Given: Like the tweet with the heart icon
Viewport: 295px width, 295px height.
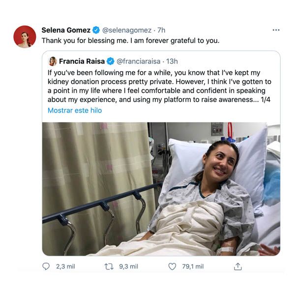Looking at the screenshot, I should tap(172, 266).
